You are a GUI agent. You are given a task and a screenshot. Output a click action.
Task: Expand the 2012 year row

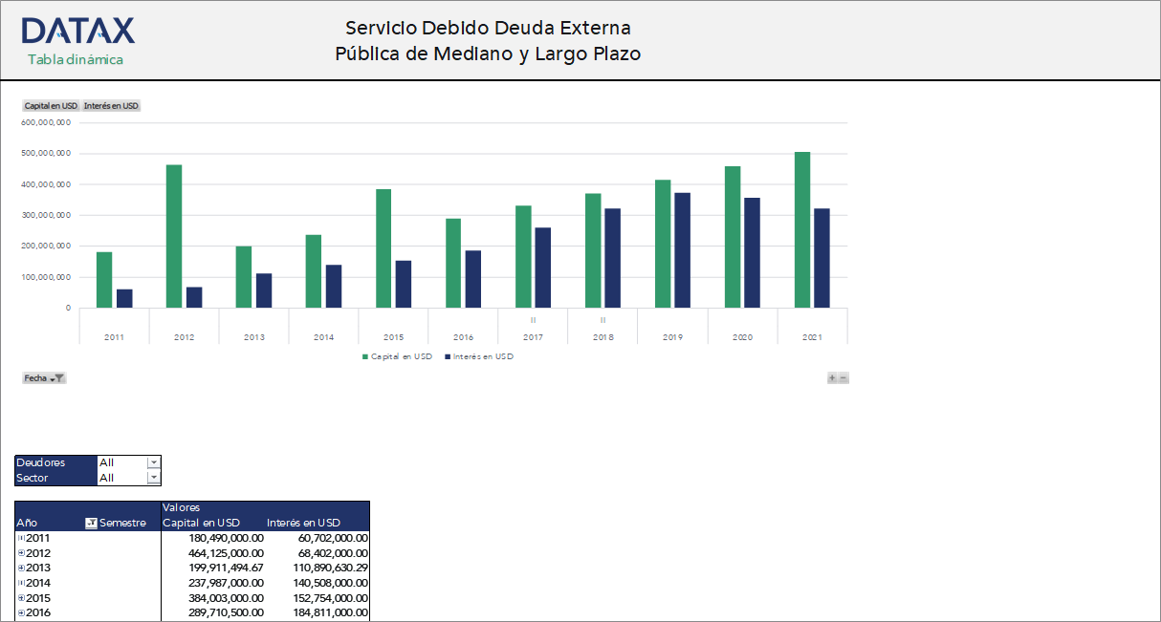pyautogui.click(x=21, y=552)
